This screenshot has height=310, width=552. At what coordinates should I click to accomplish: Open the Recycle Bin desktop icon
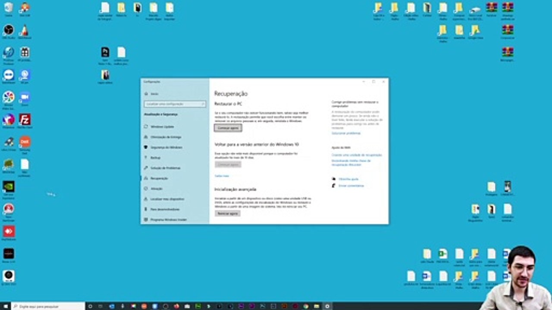[x=8, y=8]
